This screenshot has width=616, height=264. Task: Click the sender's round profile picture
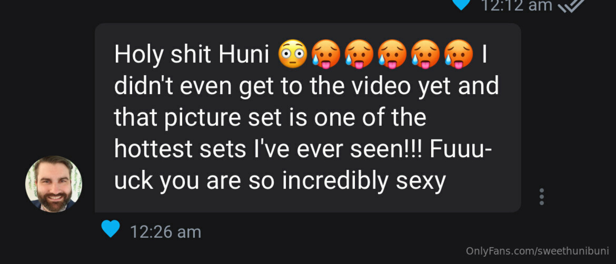pyautogui.click(x=54, y=184)
